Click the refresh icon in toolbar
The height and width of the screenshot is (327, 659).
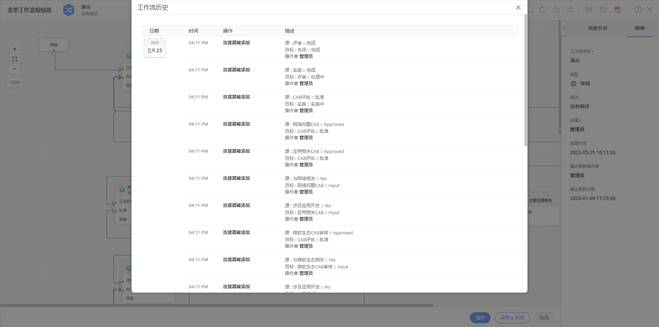543,10
